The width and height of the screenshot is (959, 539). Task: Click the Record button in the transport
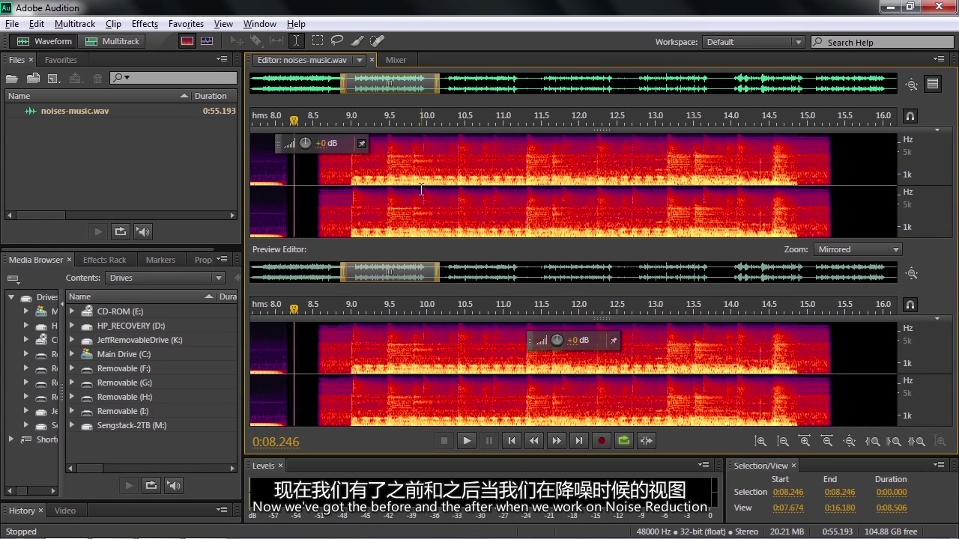pyautogui.click(x=602, y=440)
